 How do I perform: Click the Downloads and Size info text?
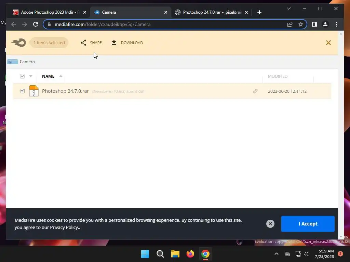pyautogui.click(x=118, y=91)
